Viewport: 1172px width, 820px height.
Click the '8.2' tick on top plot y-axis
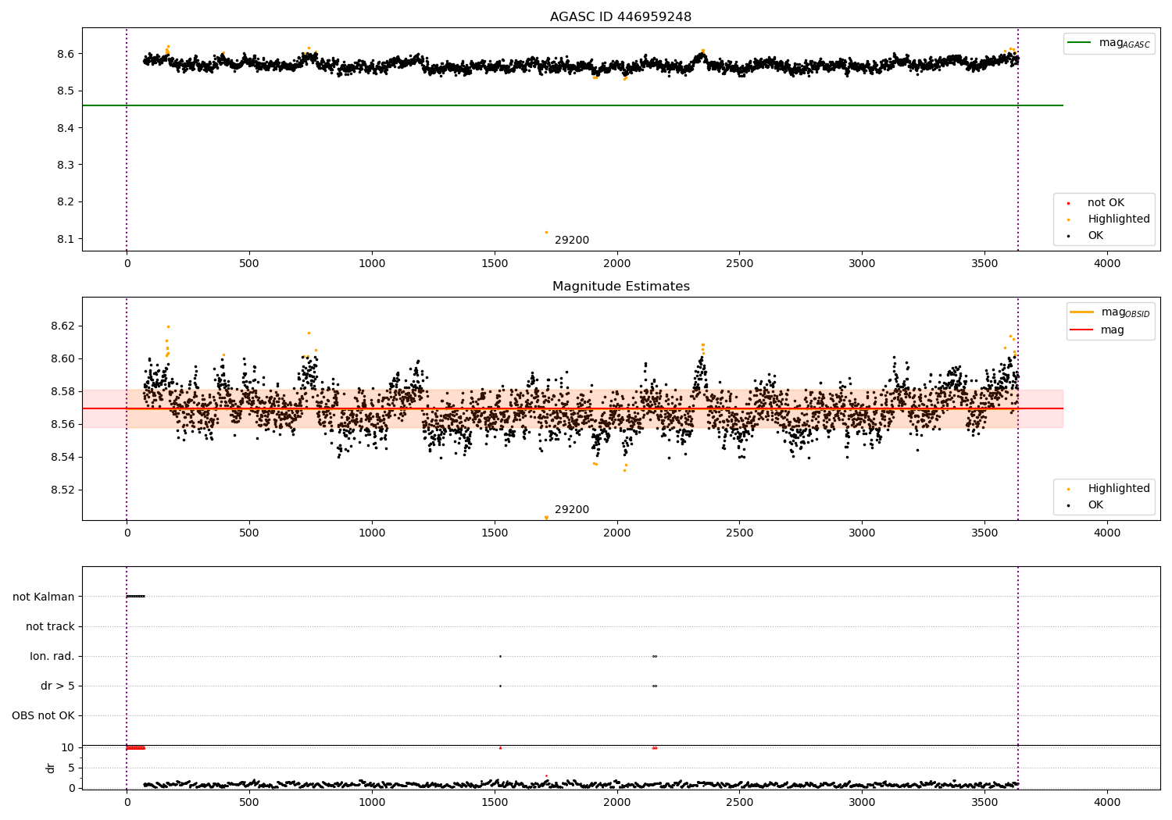click(66, 202)
